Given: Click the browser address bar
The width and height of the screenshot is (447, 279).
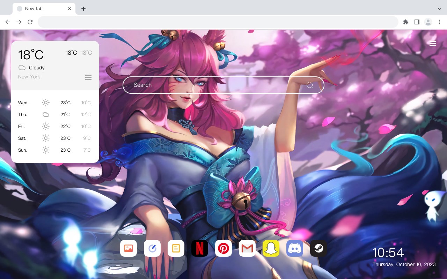Looking at the screenshot, I should point(218,22).
